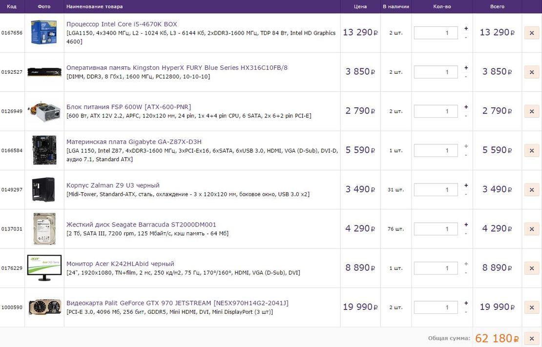Viewport: 542px width, 347px height.
Task: Click the Код column header
Action: pos(12,6)
